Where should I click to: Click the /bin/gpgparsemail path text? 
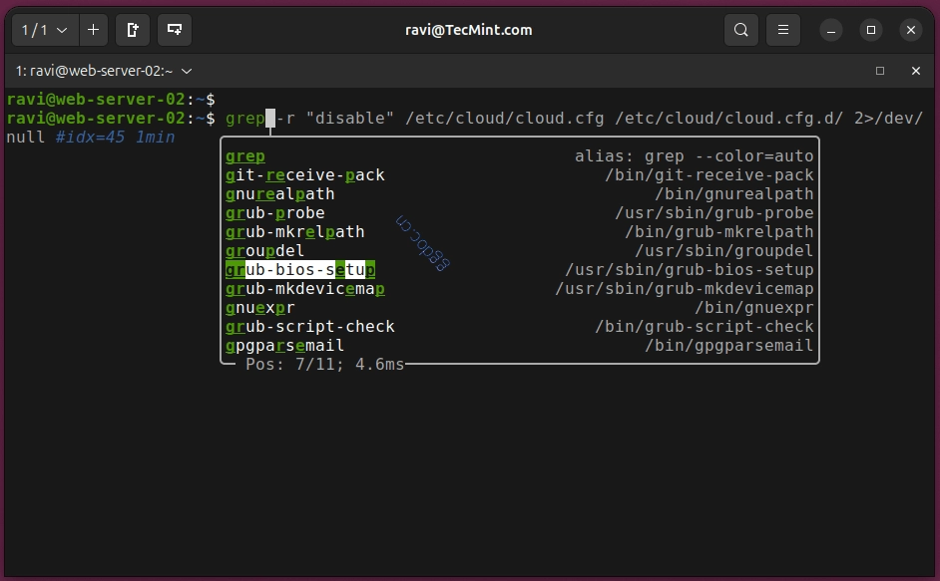pos(729,345)
